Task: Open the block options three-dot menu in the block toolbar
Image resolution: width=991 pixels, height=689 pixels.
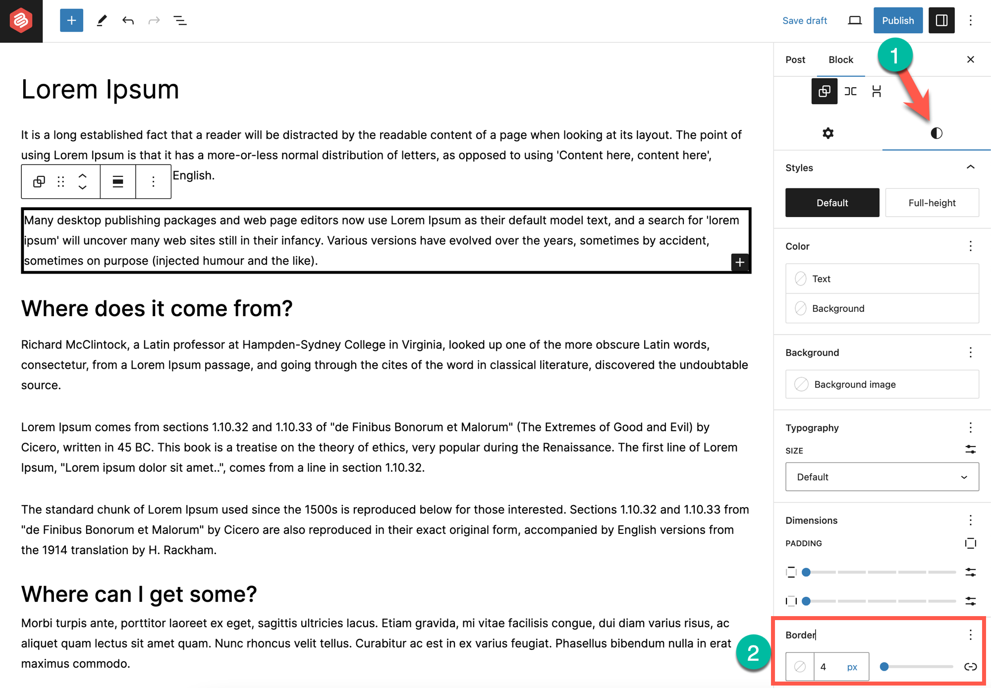Action: click(153, 181)
